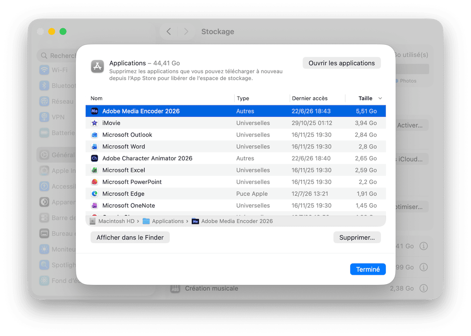Click the Microsoft PowerPoint app icon

95,182
